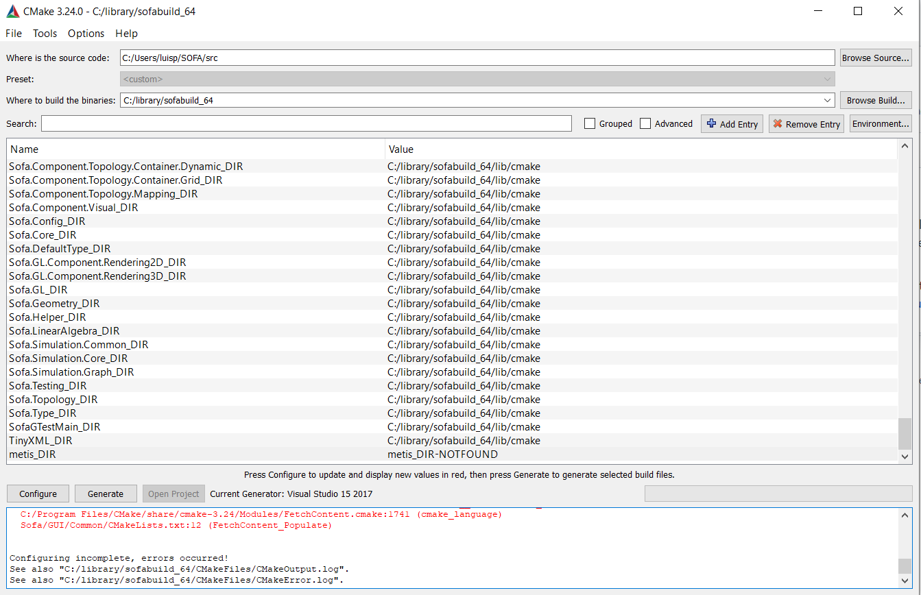921x595 pixels.
Task: Click the output log scrollbar up arrow
Action: point(905,515)
